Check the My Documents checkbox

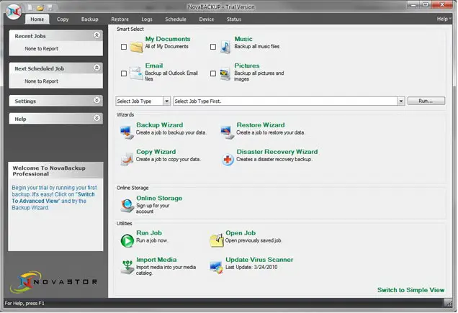click(x=124, y=47)
